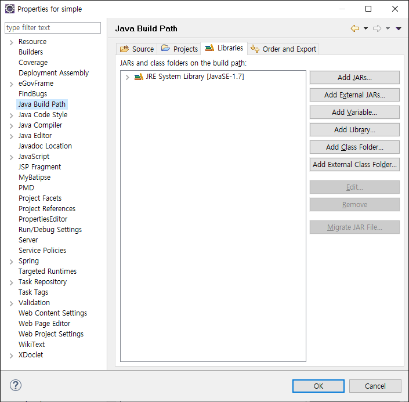Click the Add External JARs button

[x=354, y=95]
